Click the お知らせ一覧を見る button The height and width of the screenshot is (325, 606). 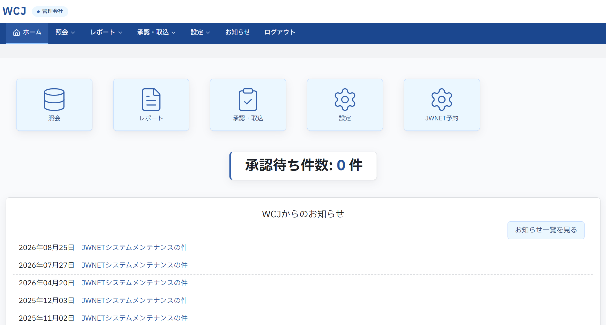tap(546, 230)
